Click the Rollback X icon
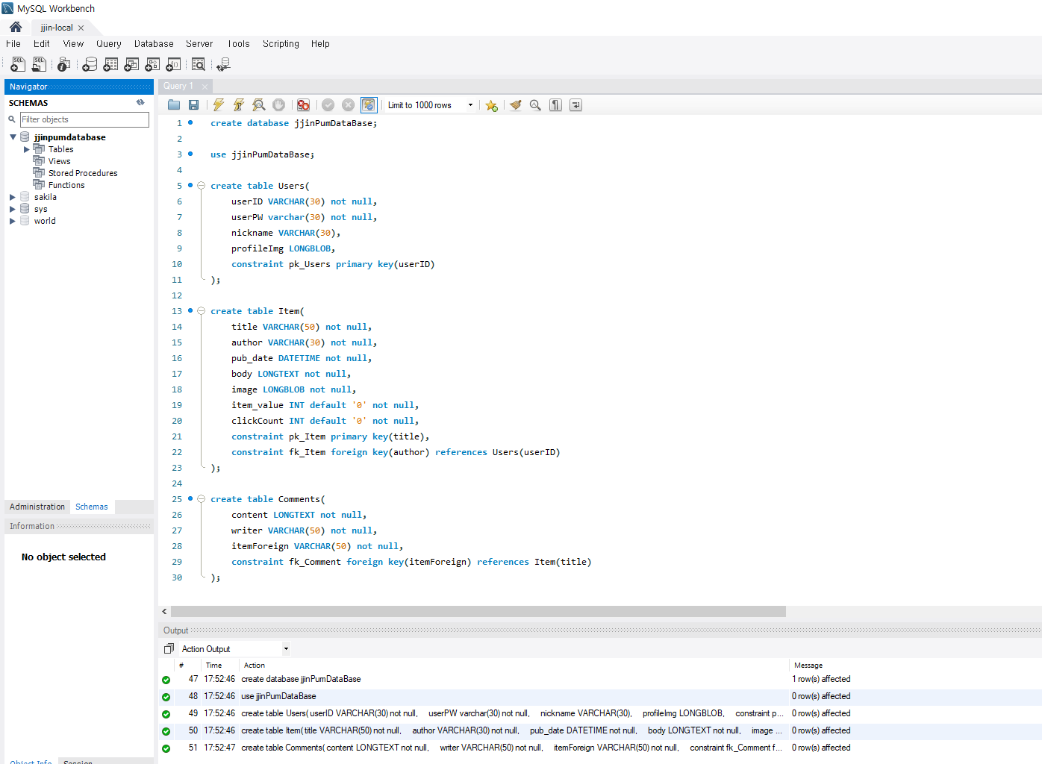This screenshot has height=764, width=1042. pyautogui.click(x=348, y=105)
